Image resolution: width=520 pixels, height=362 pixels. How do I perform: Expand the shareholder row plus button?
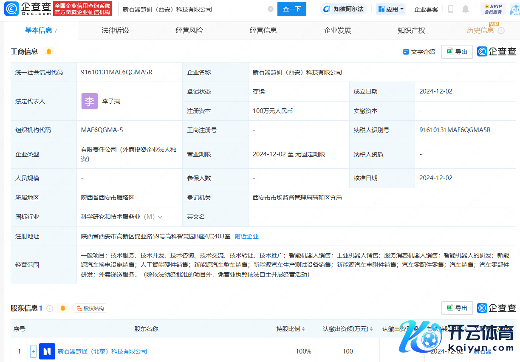33,351
